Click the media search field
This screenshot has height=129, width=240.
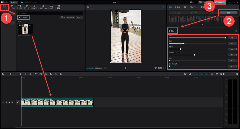50,13
